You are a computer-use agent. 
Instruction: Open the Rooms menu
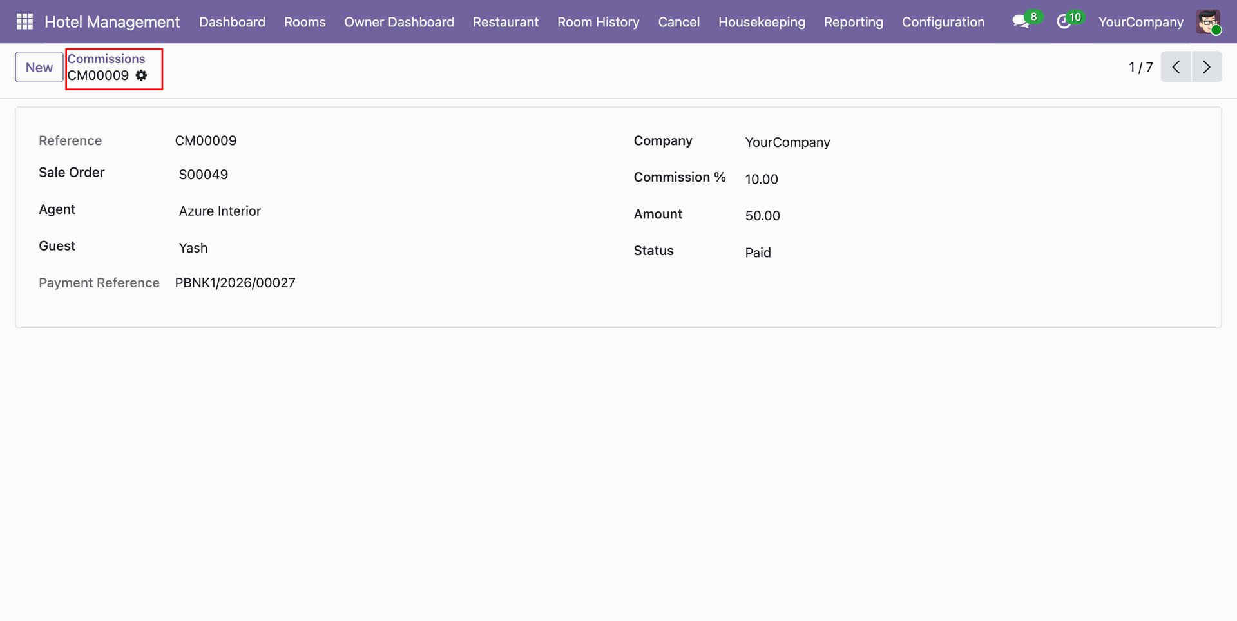pyautogui.click(x=305, y=22)
